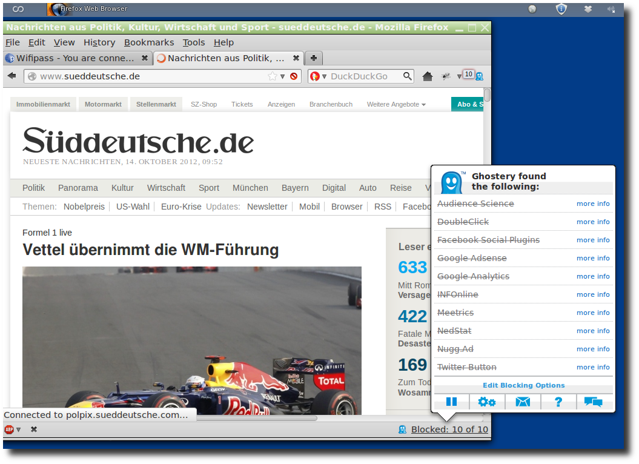
Task: Click the INFOnline tracker entry
Action: point(458,294)
